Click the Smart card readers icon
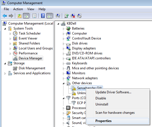 pos(68,118)
